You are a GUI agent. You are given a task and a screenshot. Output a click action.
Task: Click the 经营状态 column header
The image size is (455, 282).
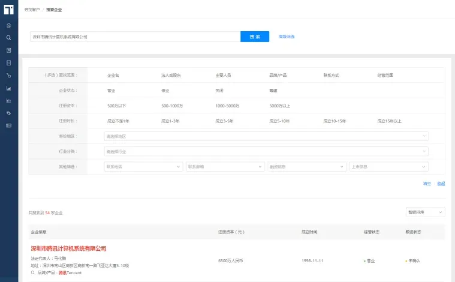coord(372,232)
